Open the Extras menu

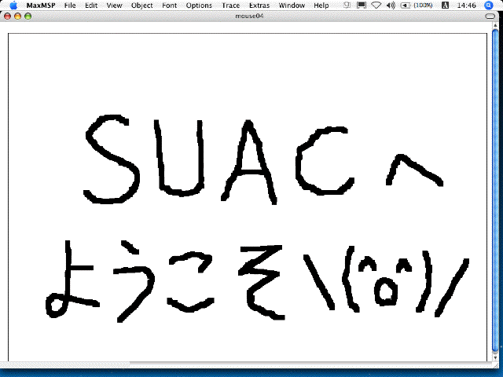click(259, 5)
